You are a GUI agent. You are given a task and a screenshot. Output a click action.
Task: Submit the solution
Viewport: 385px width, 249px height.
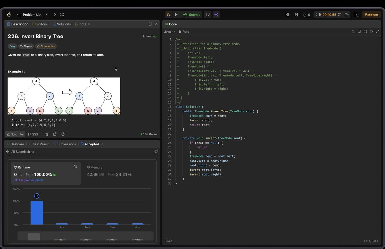tap(191, 14)
